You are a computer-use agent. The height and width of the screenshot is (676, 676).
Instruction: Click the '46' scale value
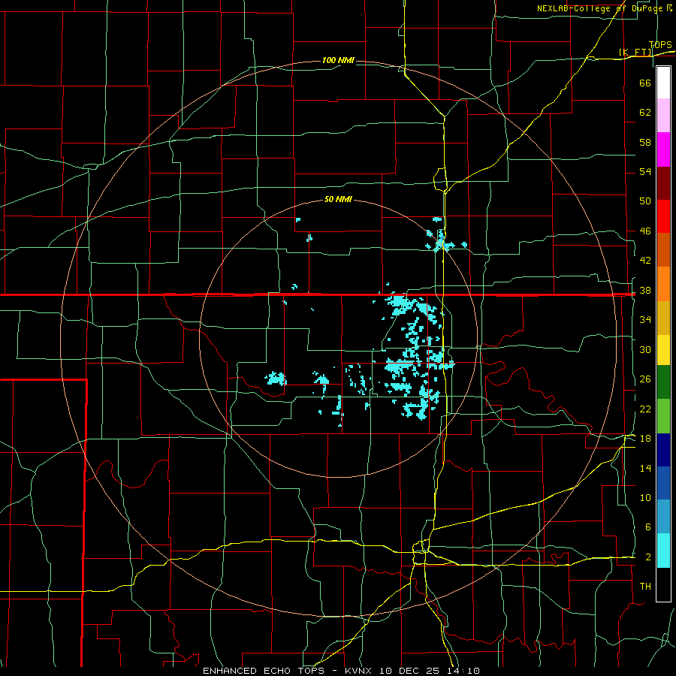point(645,231)
